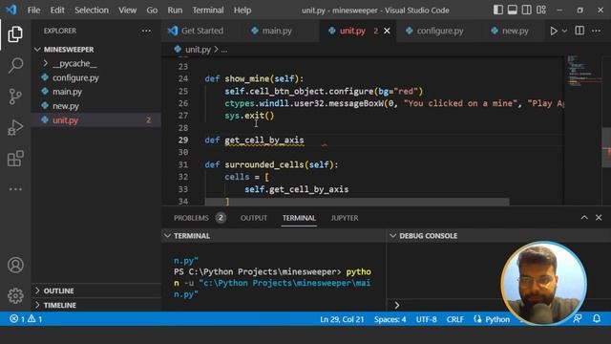611x344 pixels.
Task: Open the Extensions view
Action: pos(15,159)
